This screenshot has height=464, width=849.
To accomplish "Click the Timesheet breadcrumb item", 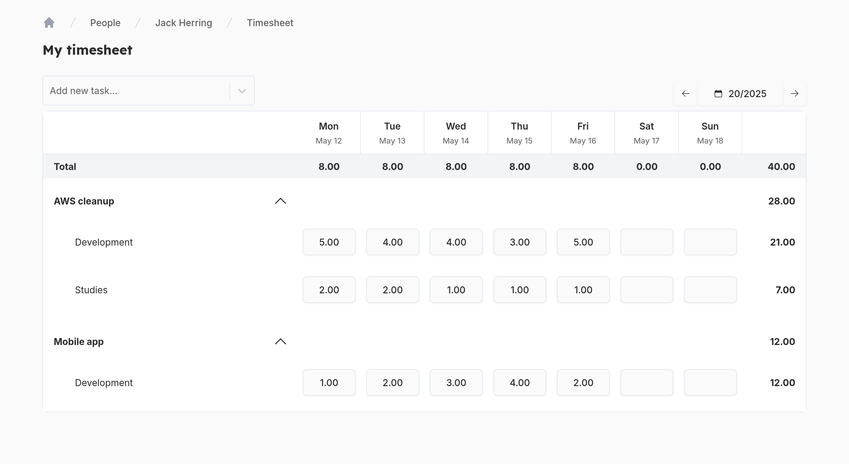I will point(270,23).
